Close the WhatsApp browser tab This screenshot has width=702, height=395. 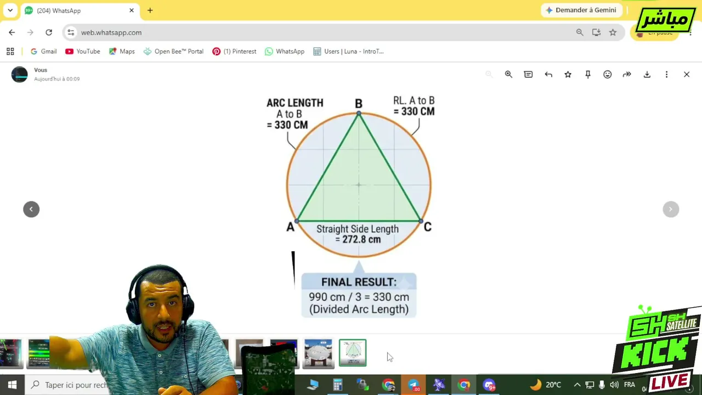132,10
